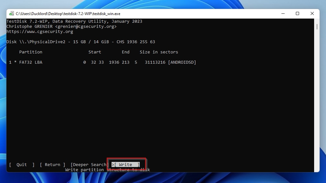Select the Write menu option
326x183 pixels.
click(x=126, y=164)
